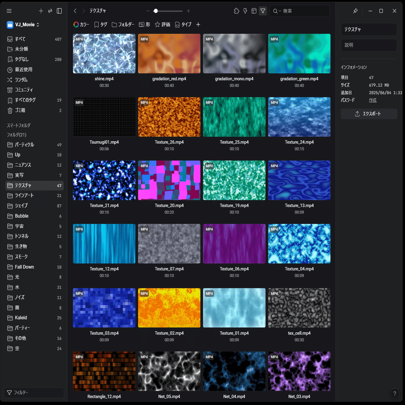Select the Texture_20.mp4 thumbnail
Screen dimensions: 405x405
coord(169,180)
